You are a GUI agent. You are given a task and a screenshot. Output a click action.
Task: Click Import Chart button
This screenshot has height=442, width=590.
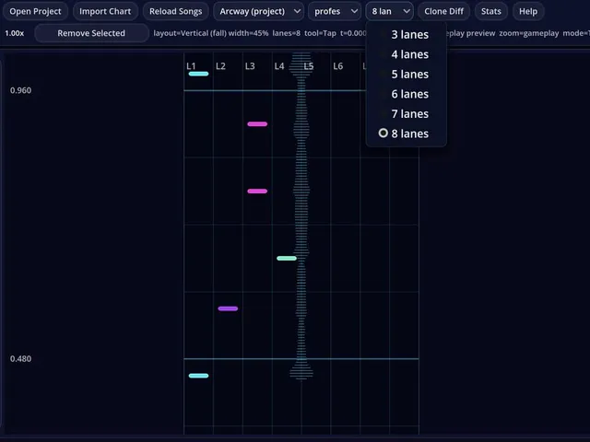point(105,11)
